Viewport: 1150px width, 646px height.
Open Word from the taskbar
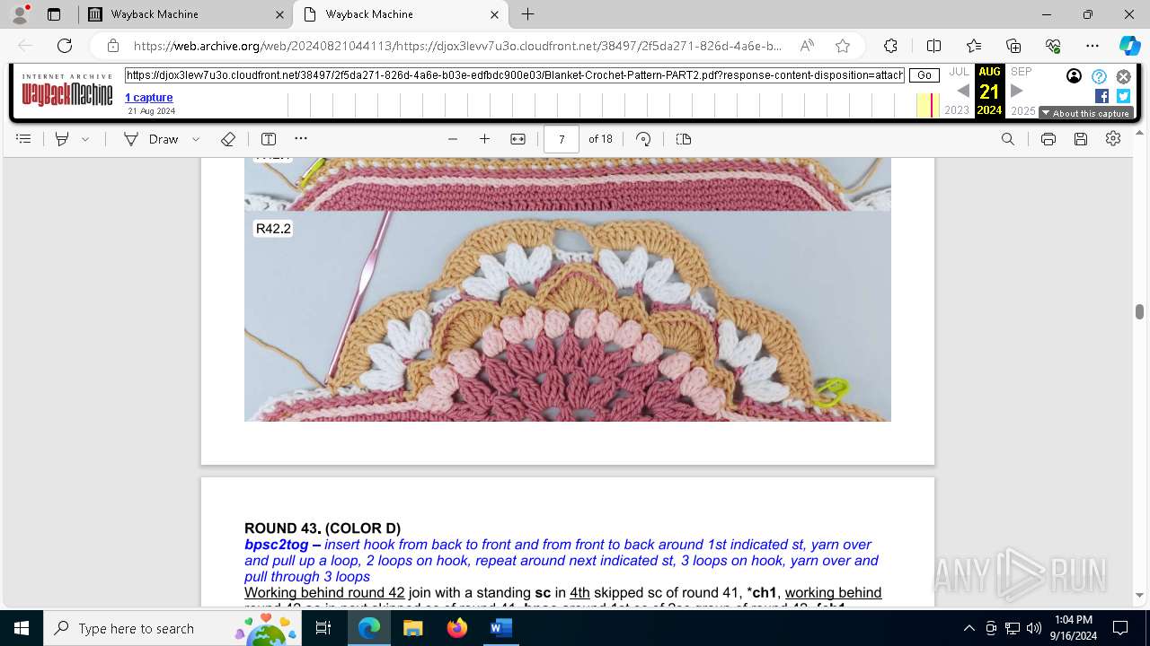[x=500, y=628]
